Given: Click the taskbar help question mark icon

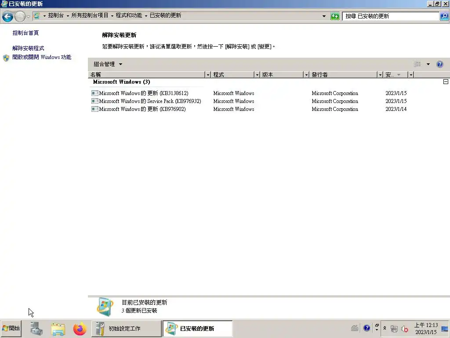Looking at the screenshot, I should [367, 328].
